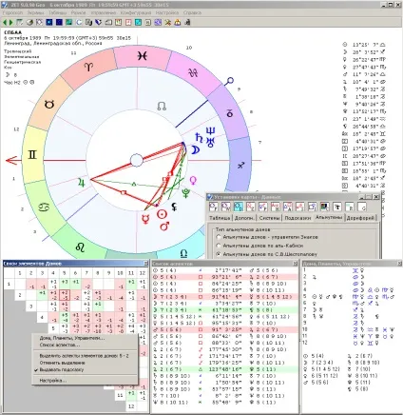The width and height of the screenshot is (403, 415).
Task: Click the dialog toolbar icon labeled A
Action: pos(288,207)
